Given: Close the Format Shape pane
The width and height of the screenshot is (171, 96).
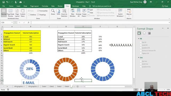Looking at the screenshot, I should click(x=168, y=28).
